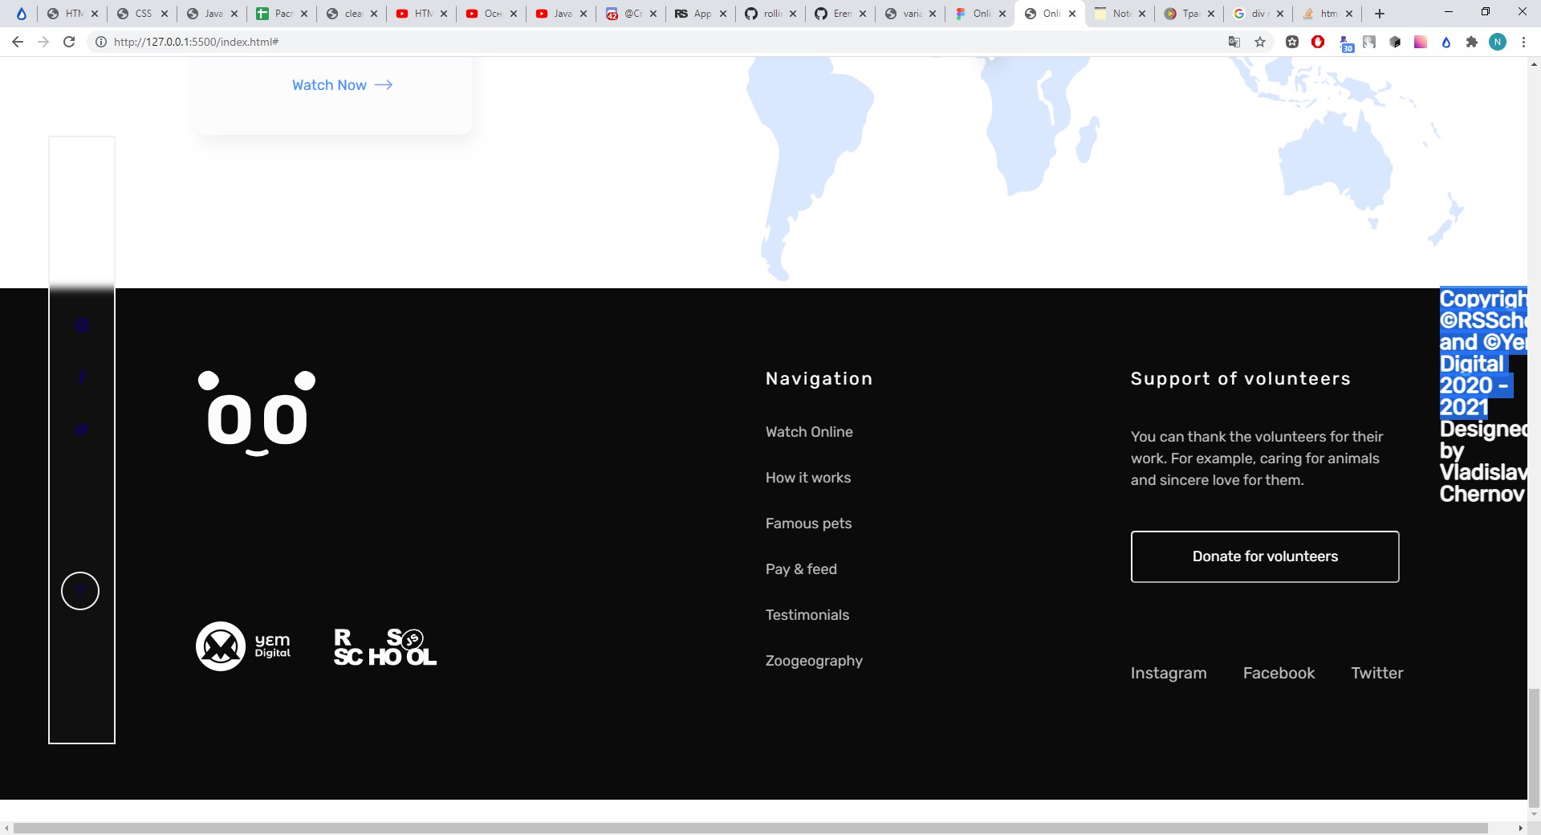Image resolution: width=1541 pixels, height=835 pixels.
Task: Open the pink gradient extension icon
Action: point(1421,42)
